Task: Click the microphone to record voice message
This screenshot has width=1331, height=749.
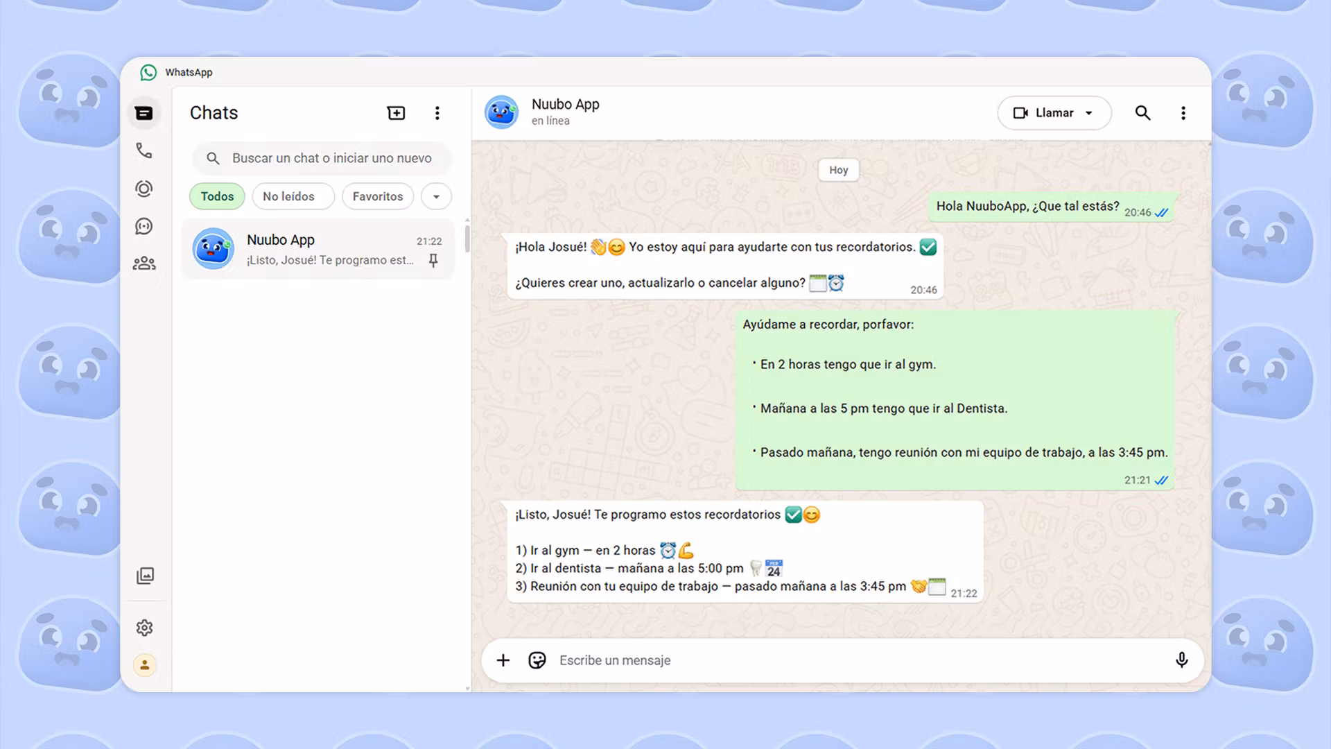Action: [x=1181, y=660]
